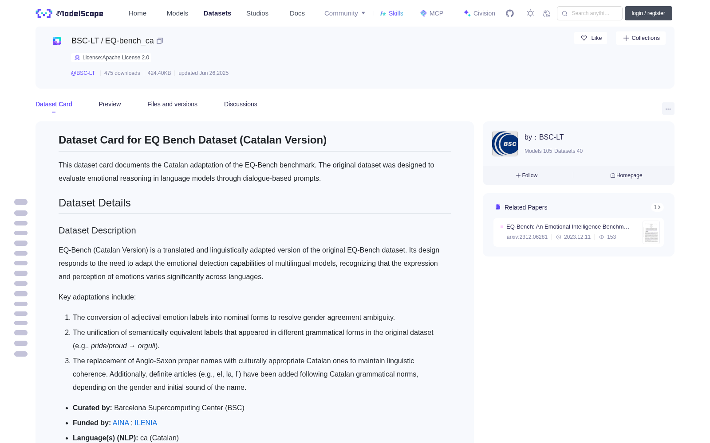Click the Apache License 2.0 tag
This screenshot has height=443, width=710.
point(111,58)
